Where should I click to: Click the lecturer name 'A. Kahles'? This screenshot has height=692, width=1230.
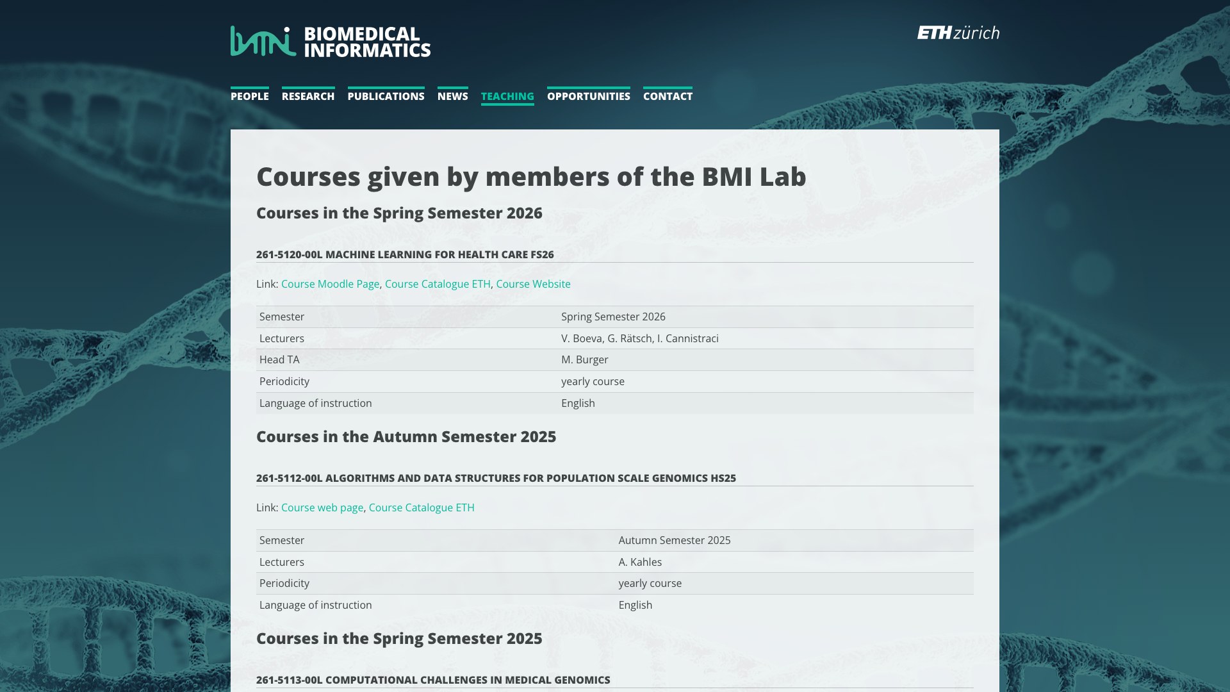(640, 562)
